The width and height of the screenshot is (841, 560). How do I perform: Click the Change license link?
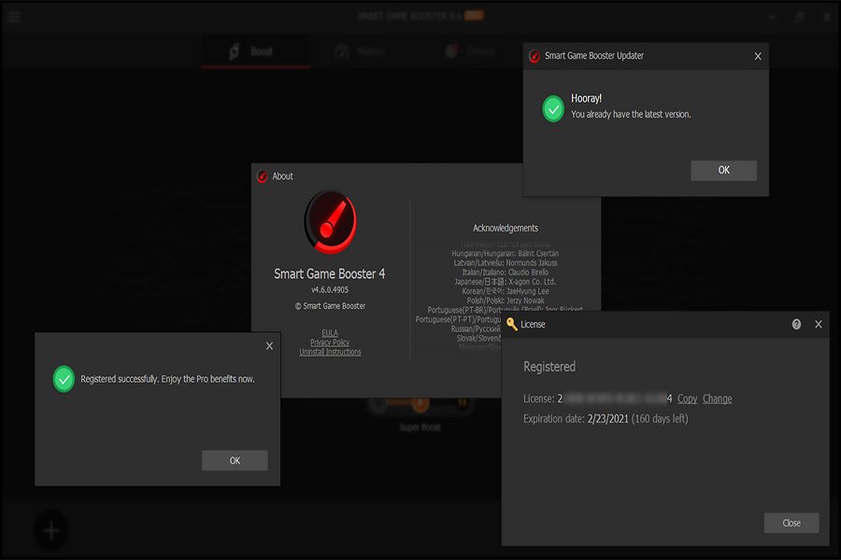click(717, 399)
